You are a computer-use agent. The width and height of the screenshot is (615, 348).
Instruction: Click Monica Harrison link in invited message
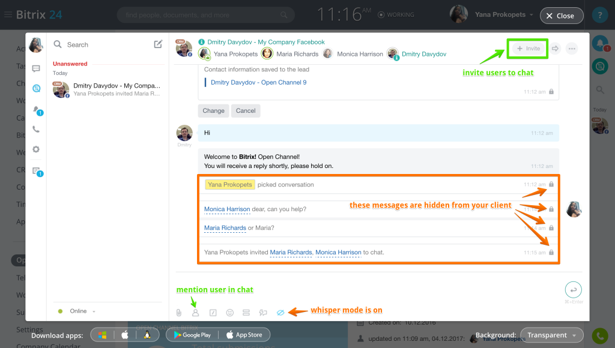pyautogui.click(x=338, y=253)
